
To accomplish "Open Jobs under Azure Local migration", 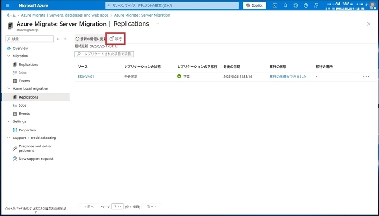I will pos(22,105).
